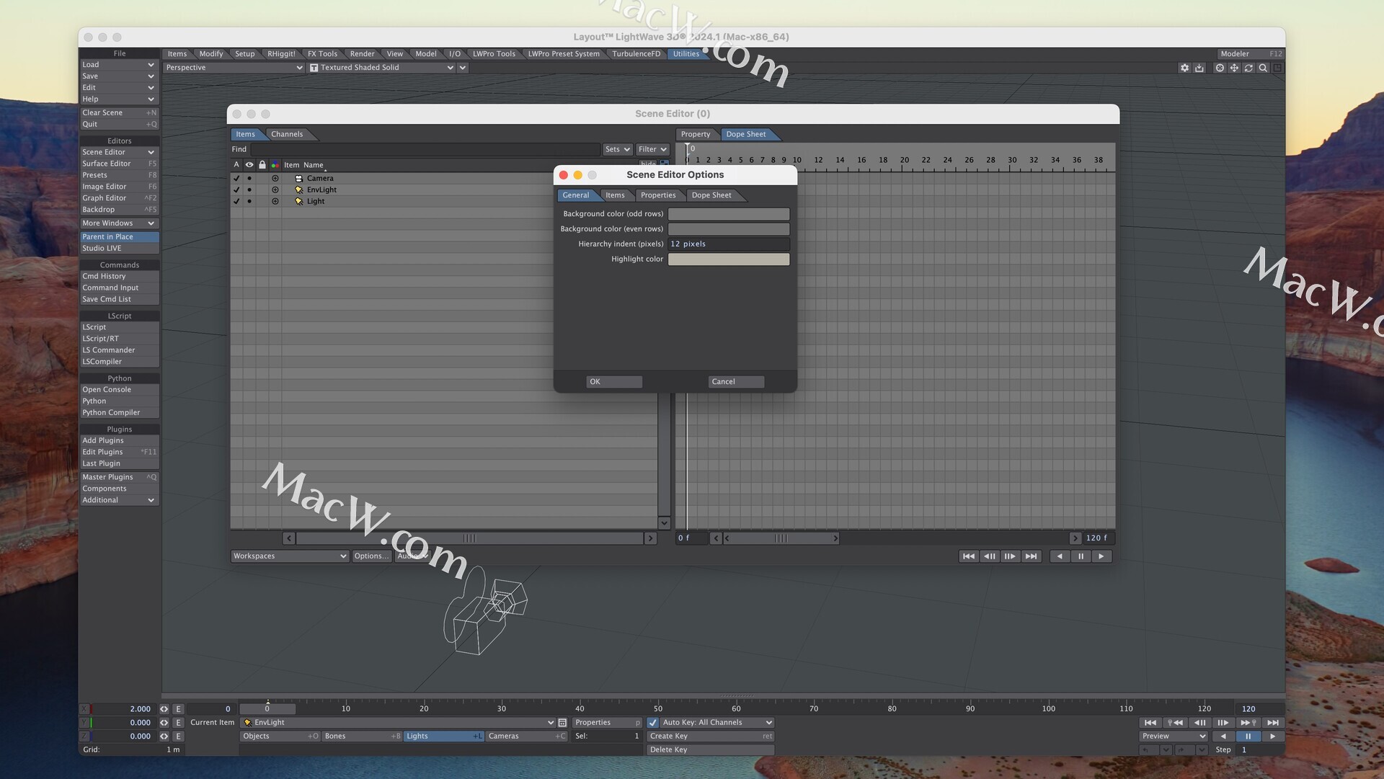Step forward one frame in main timeline

[1223, 723]
